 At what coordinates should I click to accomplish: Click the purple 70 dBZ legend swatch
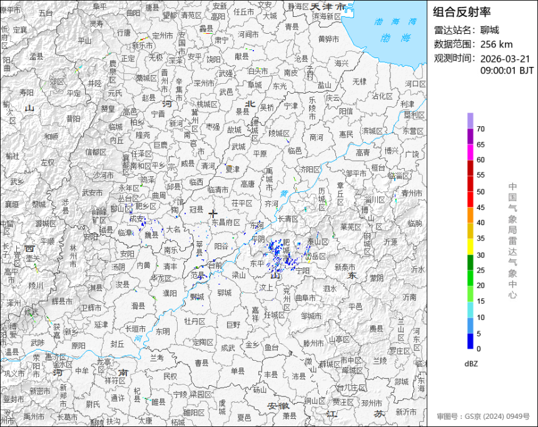470,121
